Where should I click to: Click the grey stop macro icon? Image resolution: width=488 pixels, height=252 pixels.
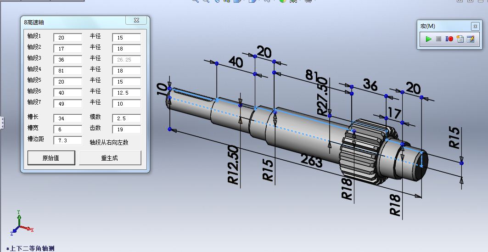[x=439, y=39]
